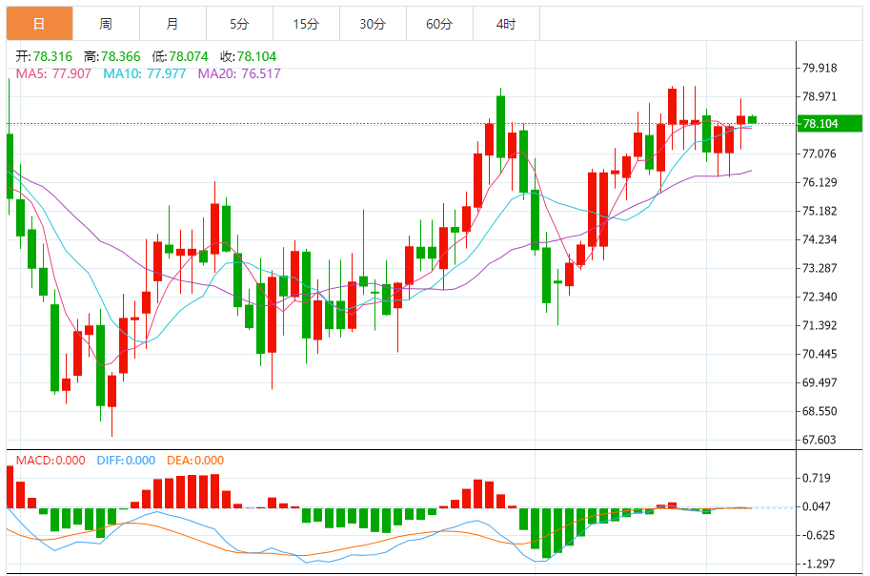
Task: Click the closing price 收:78.104
Action: 248,56
